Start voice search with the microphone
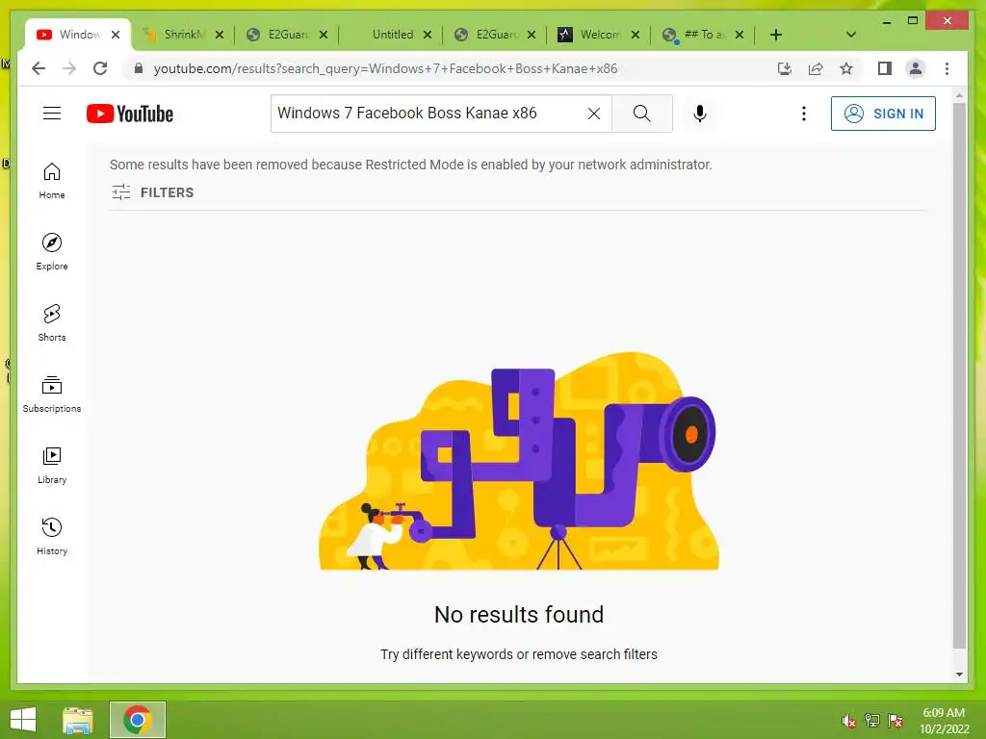986x739 pixels. (x=700, y=114)
